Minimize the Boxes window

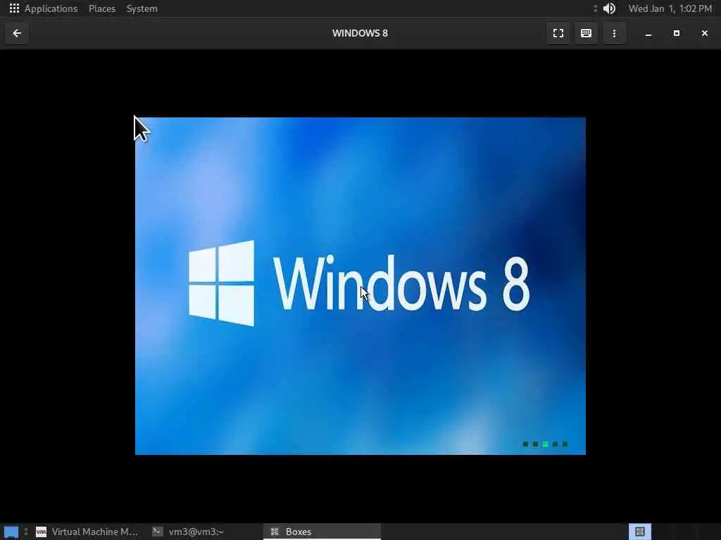coord(648,33)
